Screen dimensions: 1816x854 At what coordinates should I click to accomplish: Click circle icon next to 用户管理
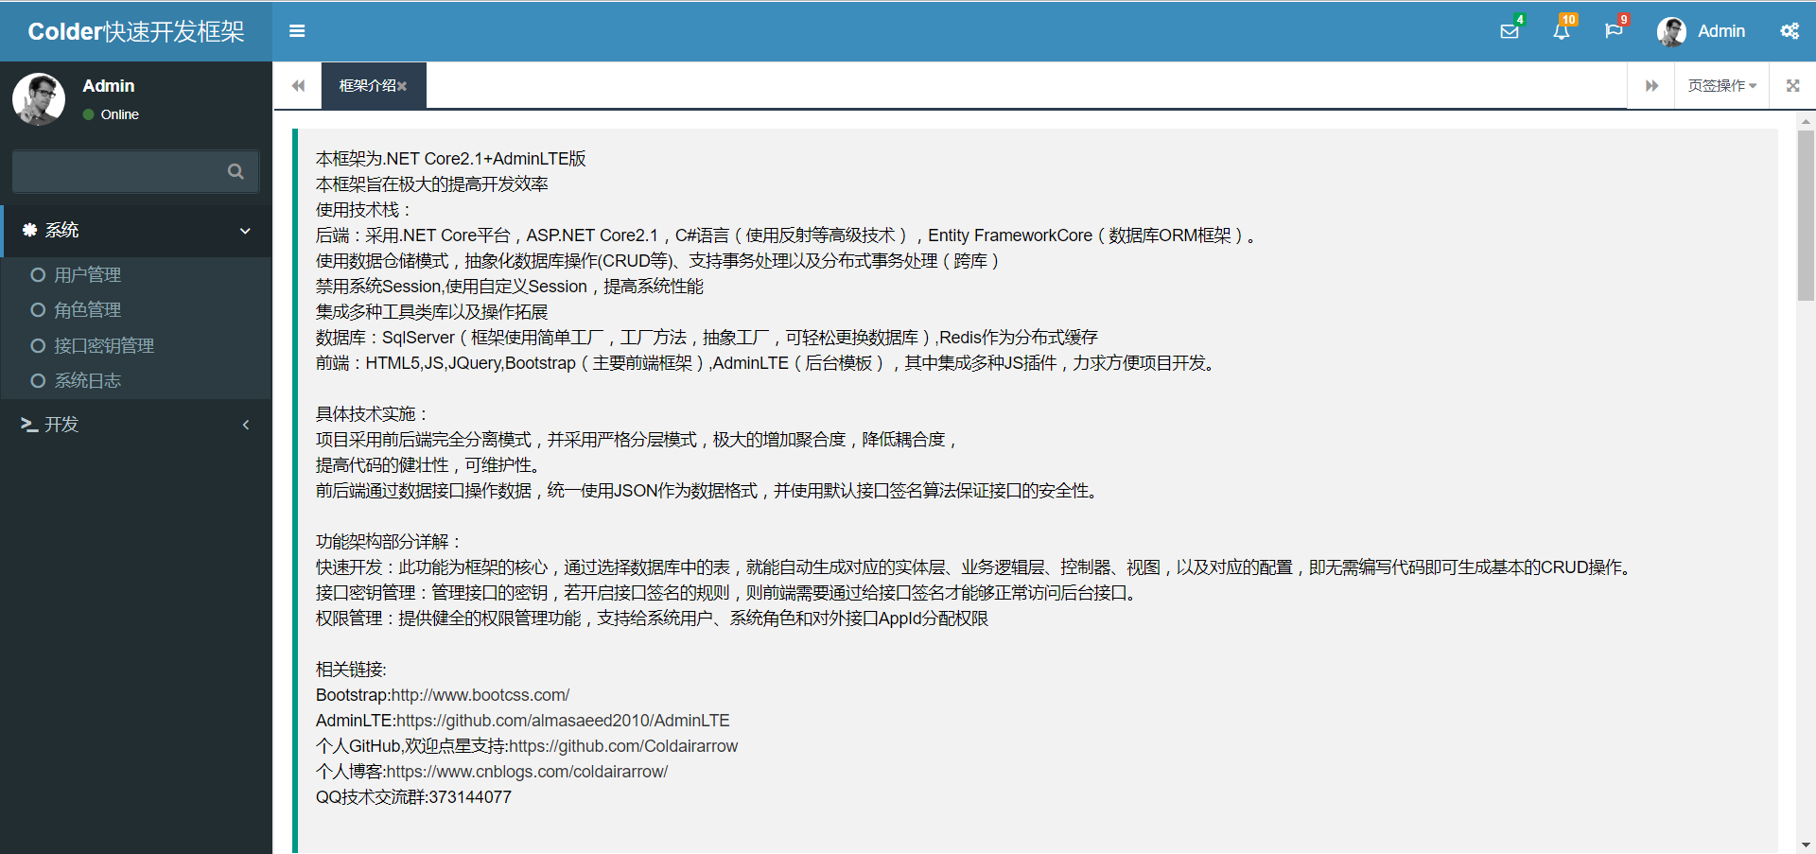pos(38,275)
